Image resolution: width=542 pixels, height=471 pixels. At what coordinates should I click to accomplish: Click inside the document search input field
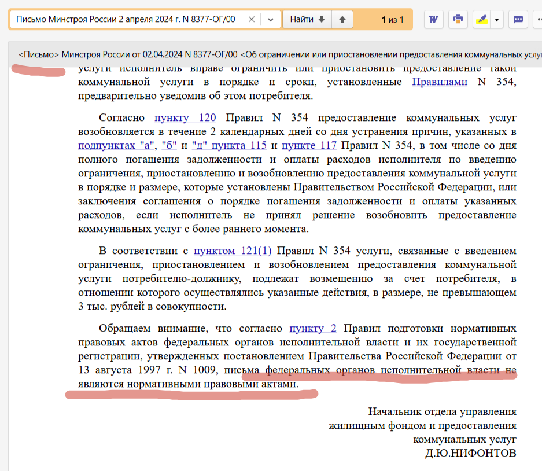click(127, 19)
